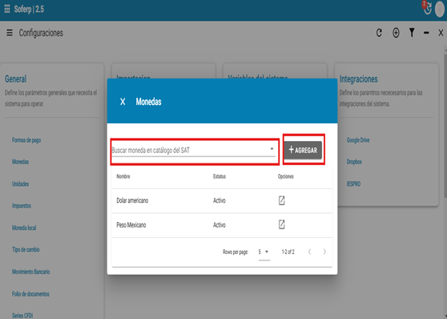This screenshot has height=319, width=447.
Task: Open IESPRO integration
Action: 353,184
